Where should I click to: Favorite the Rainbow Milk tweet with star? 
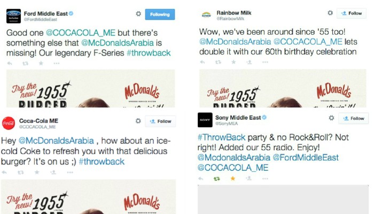click(x=233, y=62)
